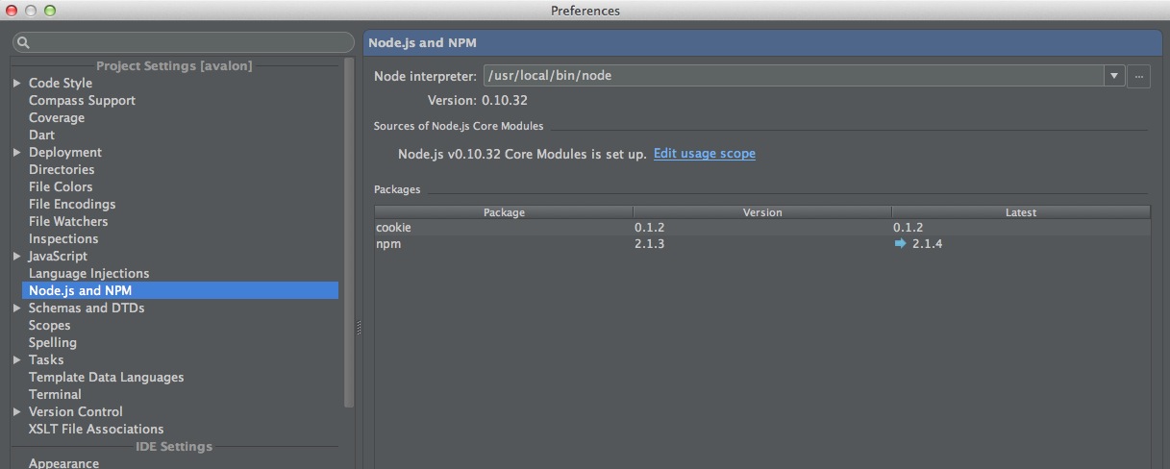Click the search magnifier icon
1170x469 pixels.
24,43
